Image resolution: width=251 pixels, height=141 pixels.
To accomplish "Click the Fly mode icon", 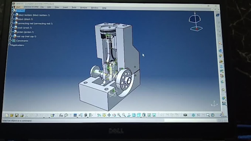I will click(x=99, y=115).
